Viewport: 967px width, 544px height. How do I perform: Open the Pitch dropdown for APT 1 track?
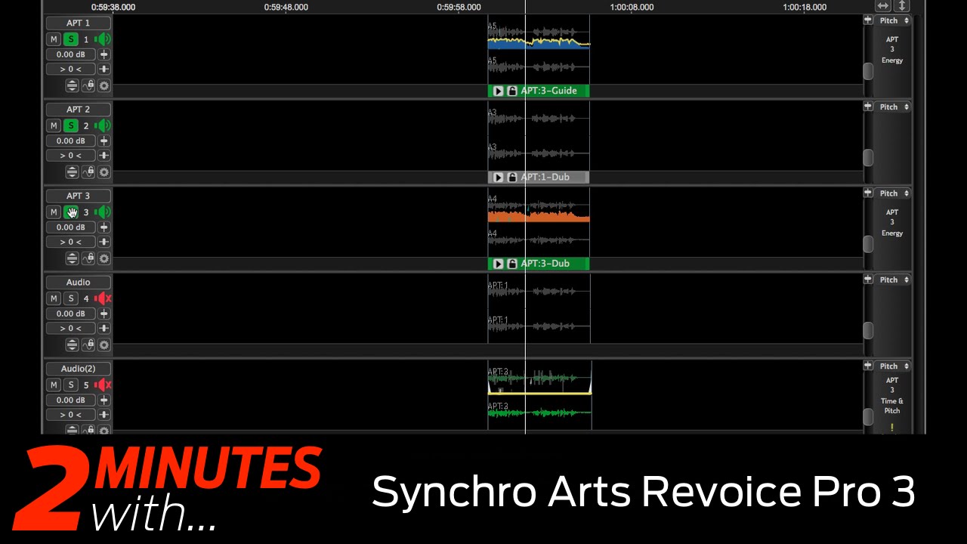[893, 20]
